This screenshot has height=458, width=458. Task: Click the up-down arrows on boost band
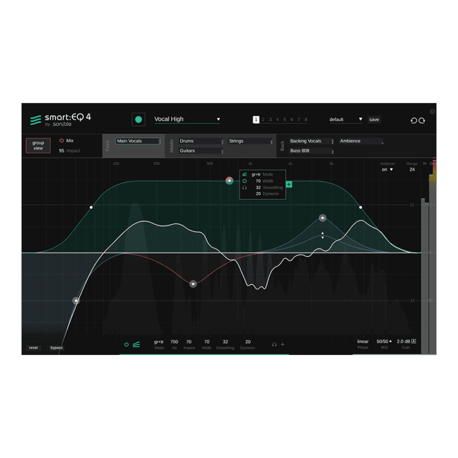[x=322, y=235]
